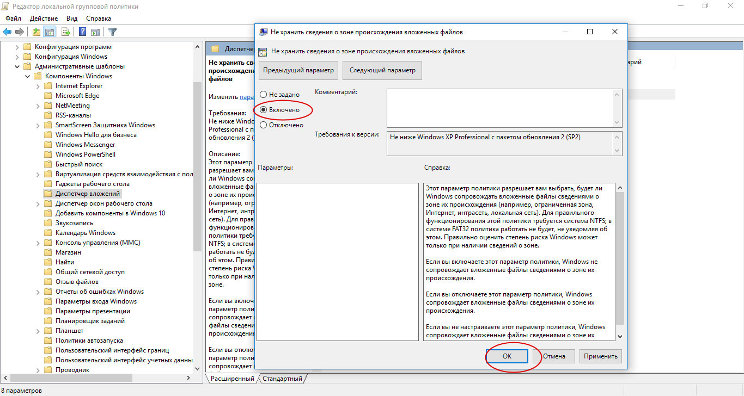Expand the Конфигурация программ node
744x396 pixels.
(x=17, y=47)
